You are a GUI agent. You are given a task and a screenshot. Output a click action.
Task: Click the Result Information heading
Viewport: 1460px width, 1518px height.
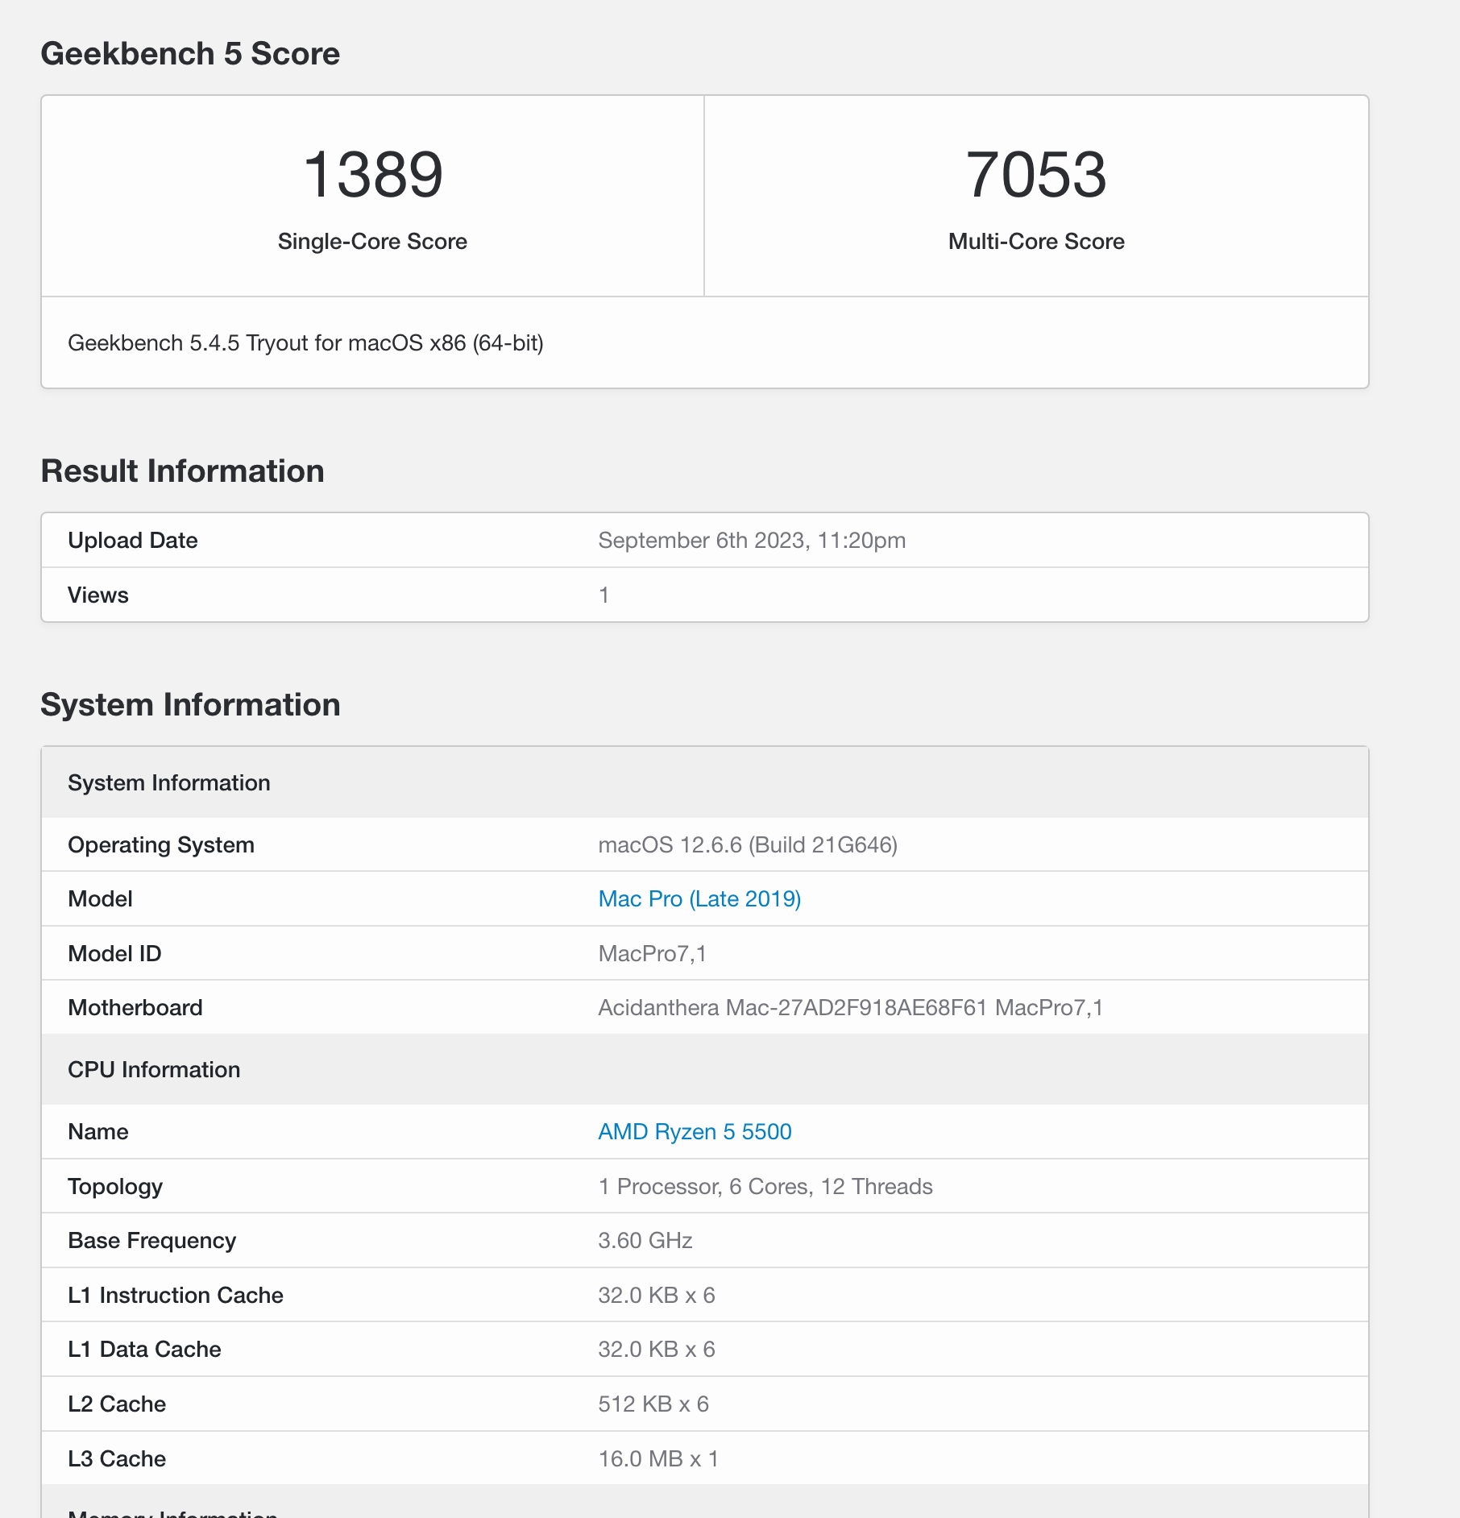coord(182,471)
